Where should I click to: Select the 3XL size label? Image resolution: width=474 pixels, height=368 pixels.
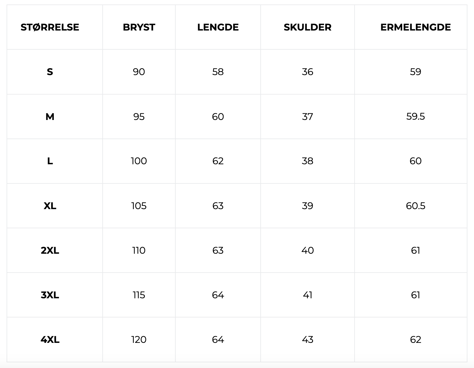[50, 295]
